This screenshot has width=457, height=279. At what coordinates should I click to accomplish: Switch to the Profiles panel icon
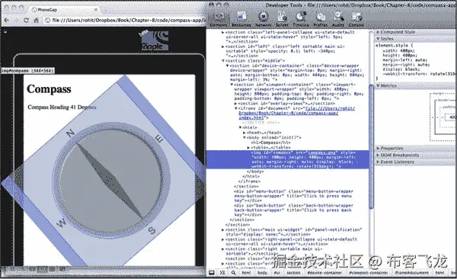pyautogui.click(x=321, y=19)
